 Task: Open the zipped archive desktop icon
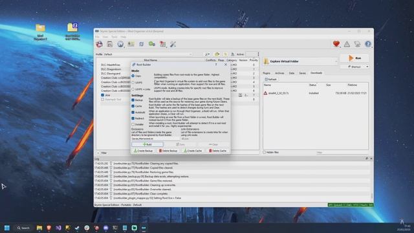(72, 32)
